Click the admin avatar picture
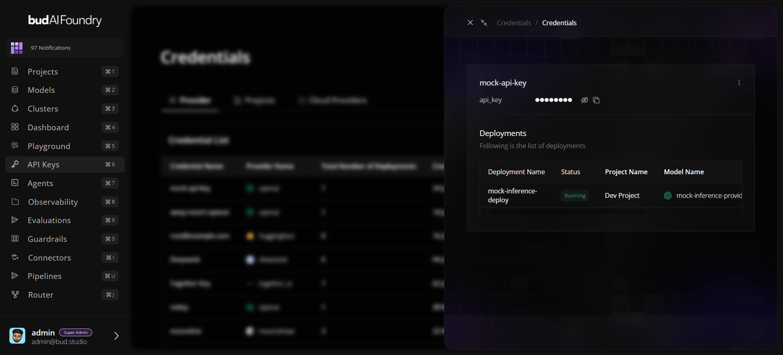The width and height of the screenshot is (783, 355). click(17, 336)
